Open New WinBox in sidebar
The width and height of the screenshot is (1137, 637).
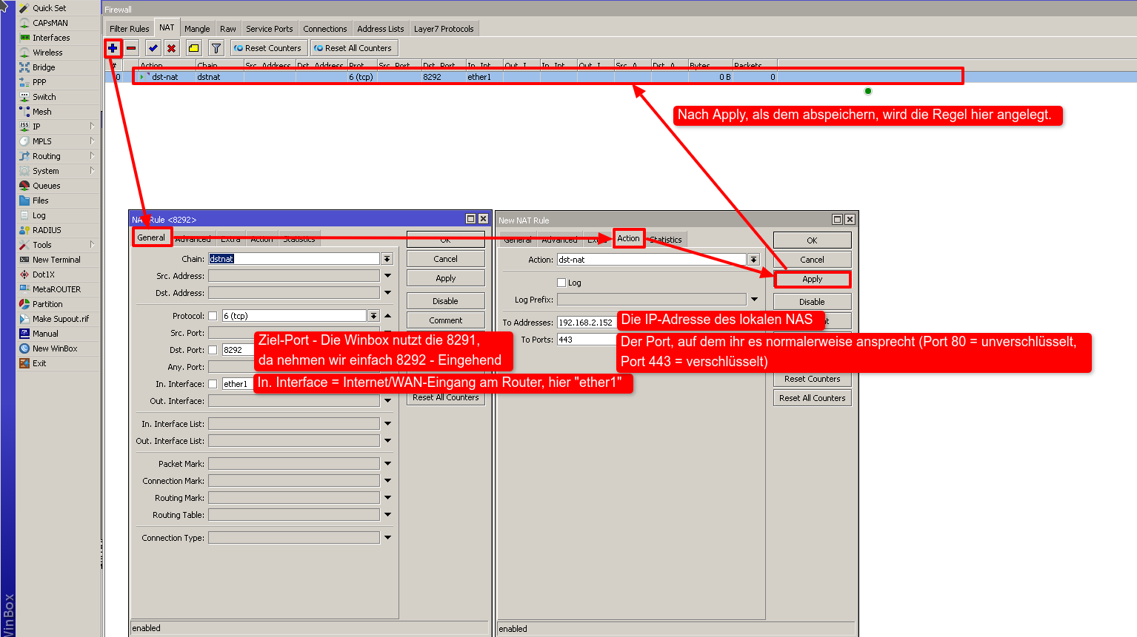[x=55, y=348]
